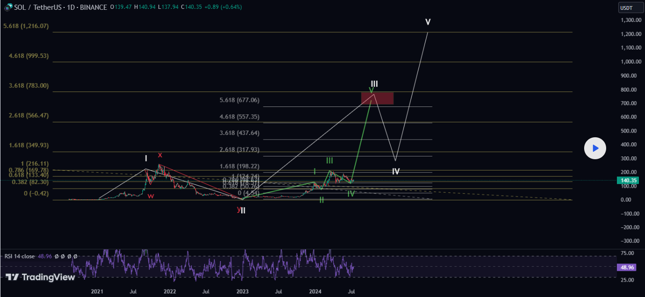Select the green wave IV label
This screenshot has height=297, width=645.
[x=351, y=194]
